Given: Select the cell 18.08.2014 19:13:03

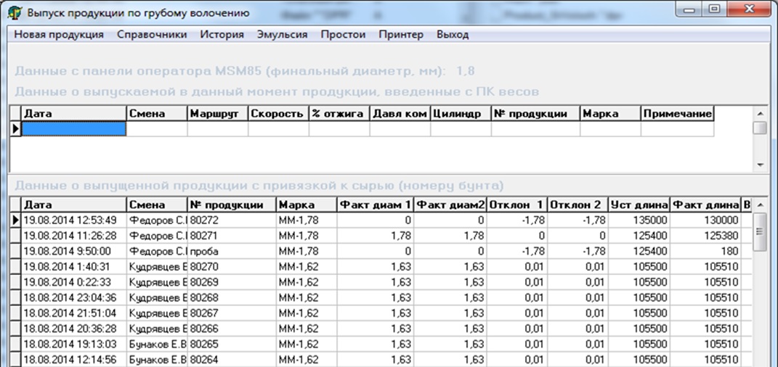Looking at the screenshot, I should click(74, 345).
